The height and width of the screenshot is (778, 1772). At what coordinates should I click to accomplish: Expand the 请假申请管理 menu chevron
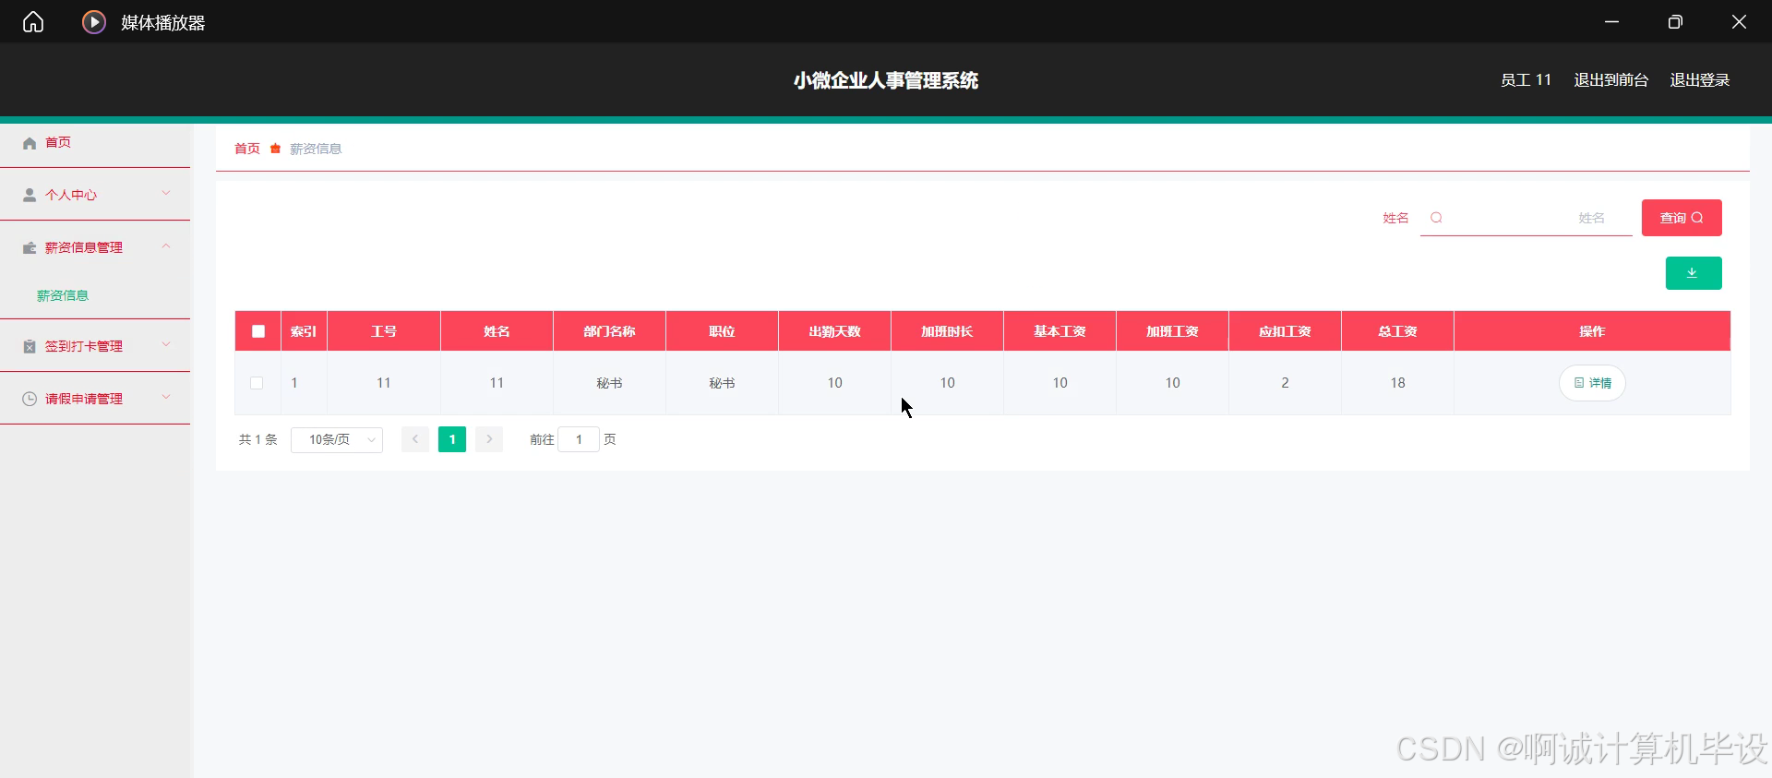click(x=166, y=398)
